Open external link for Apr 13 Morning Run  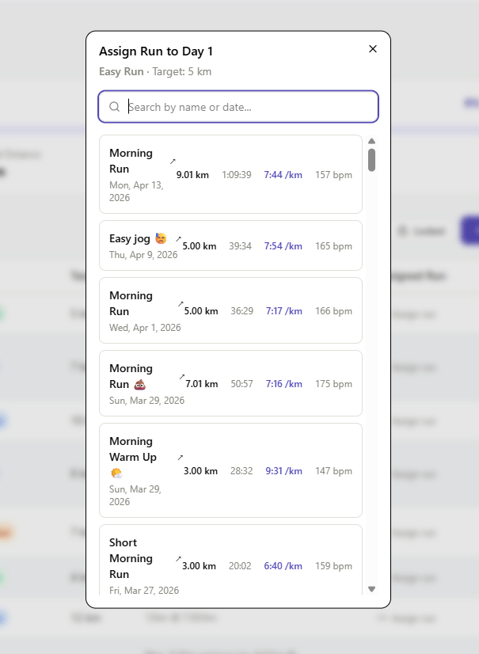click(x=173, y=161)
